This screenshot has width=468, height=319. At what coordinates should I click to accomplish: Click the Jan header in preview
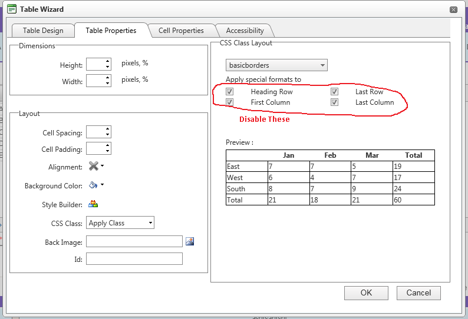288,155
